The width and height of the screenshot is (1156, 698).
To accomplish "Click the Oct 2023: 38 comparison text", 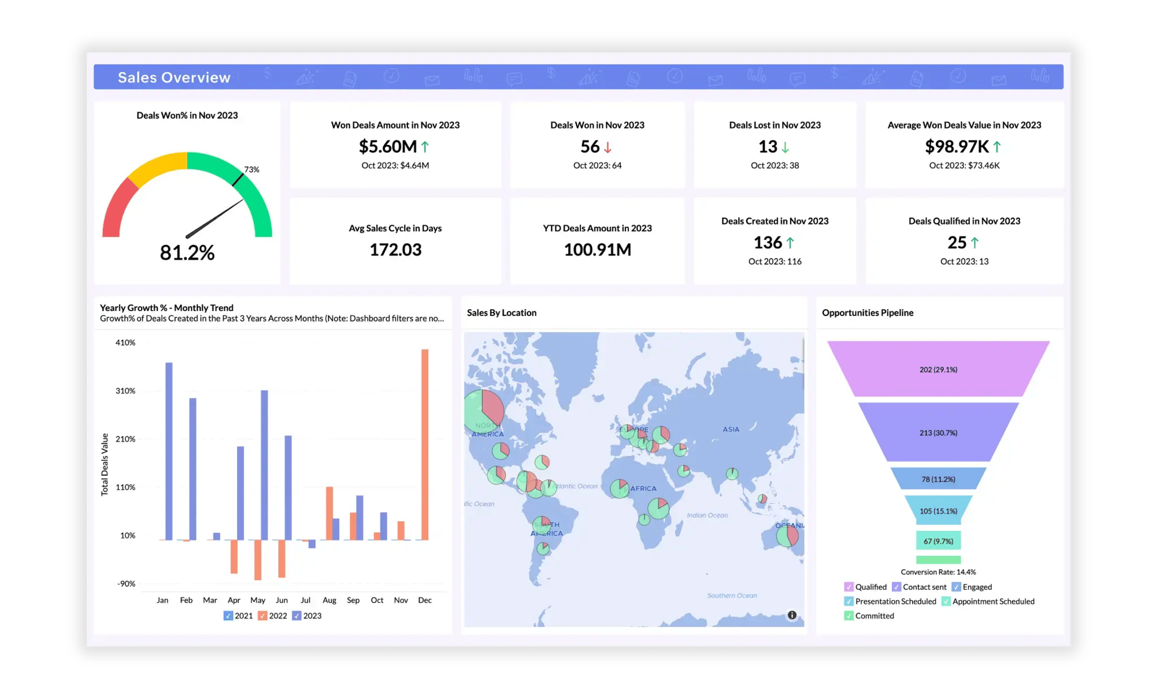I will pos(775,165).
